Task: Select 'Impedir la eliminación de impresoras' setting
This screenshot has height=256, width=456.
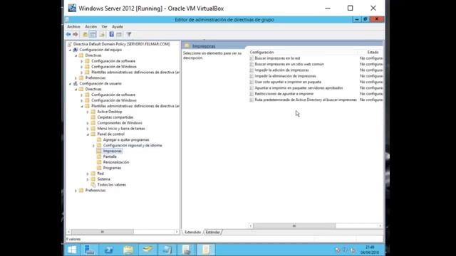Action: (285, 76)
